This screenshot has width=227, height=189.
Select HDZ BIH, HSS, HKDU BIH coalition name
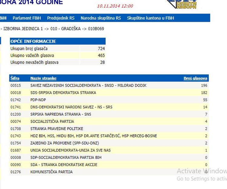point(94,136)
